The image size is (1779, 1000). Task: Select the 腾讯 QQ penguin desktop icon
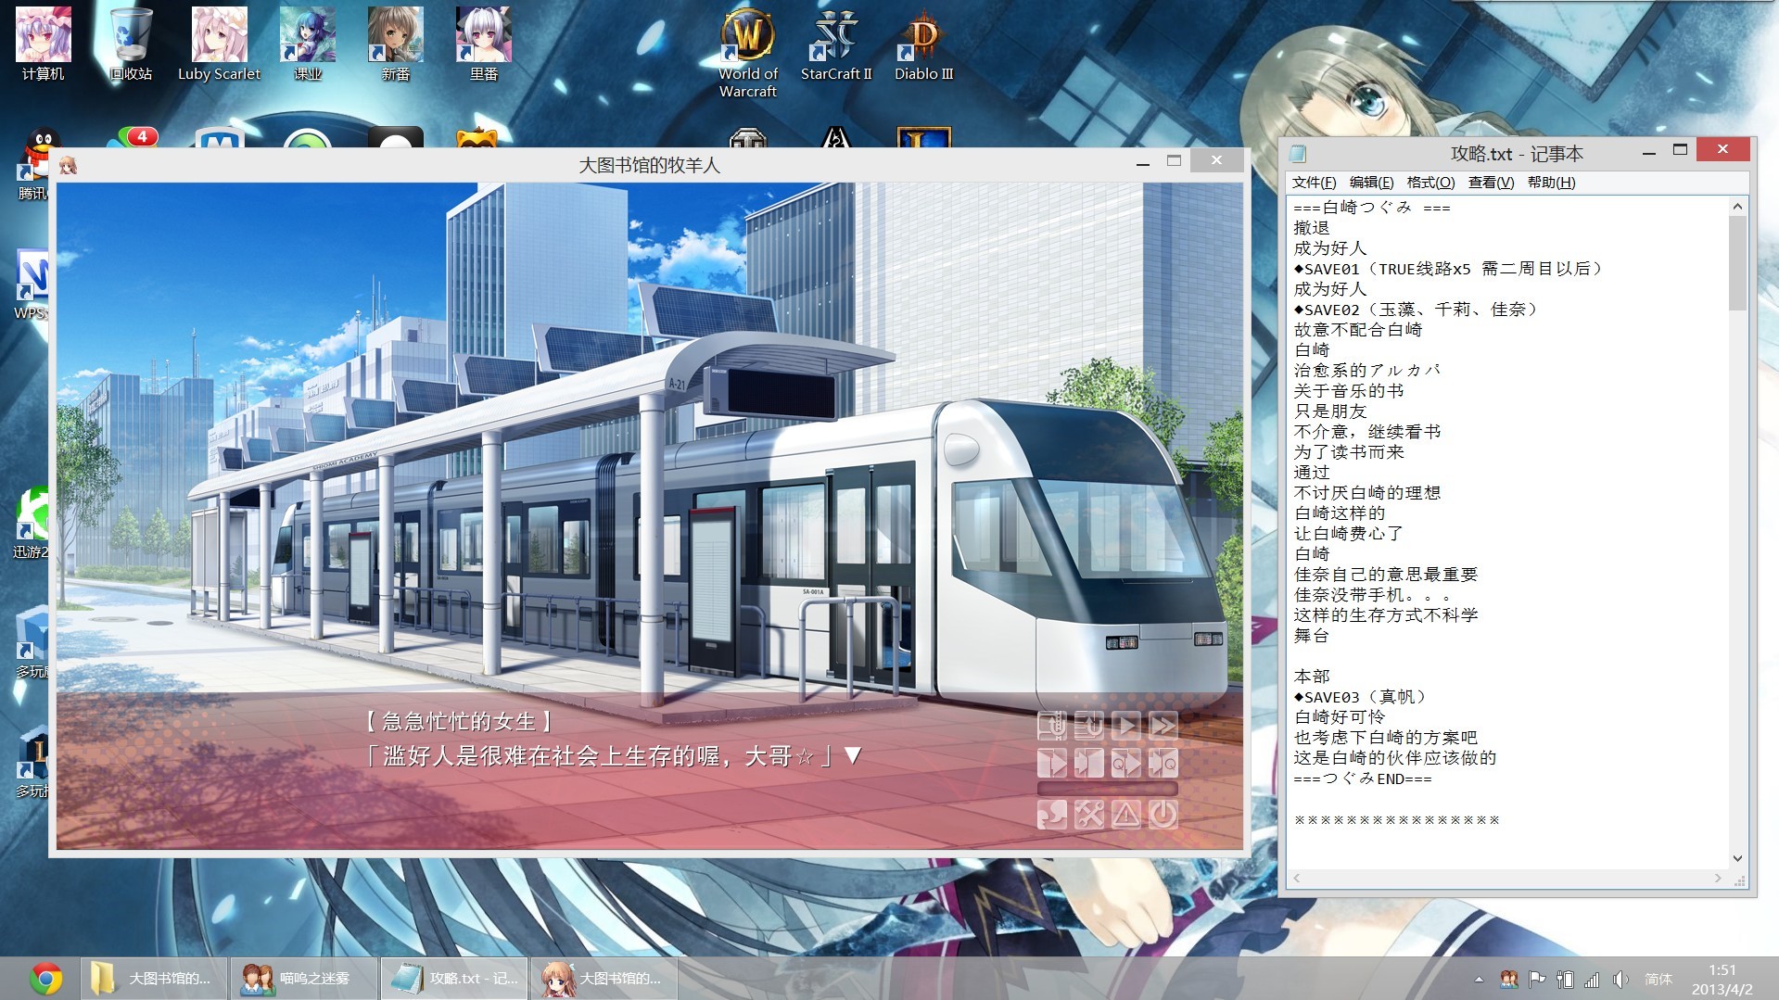(x=35, y=165)
